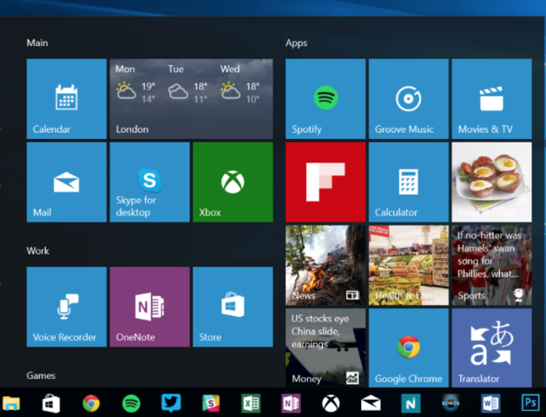Open the Sports live tile
This screenshot has height=417, width=546.
point(491,265)
